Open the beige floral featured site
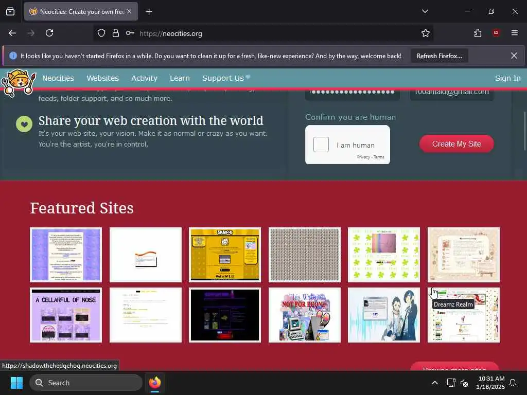 point(464,255)
